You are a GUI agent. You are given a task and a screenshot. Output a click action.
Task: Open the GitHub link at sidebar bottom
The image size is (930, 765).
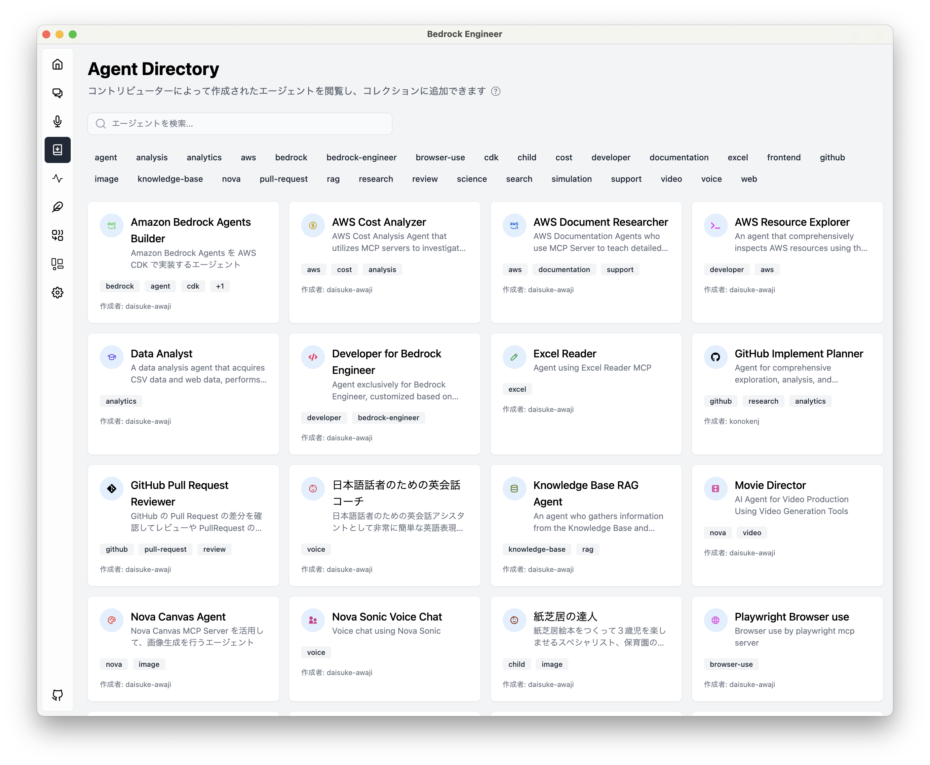pyautogui.click(x=57, y=695)
